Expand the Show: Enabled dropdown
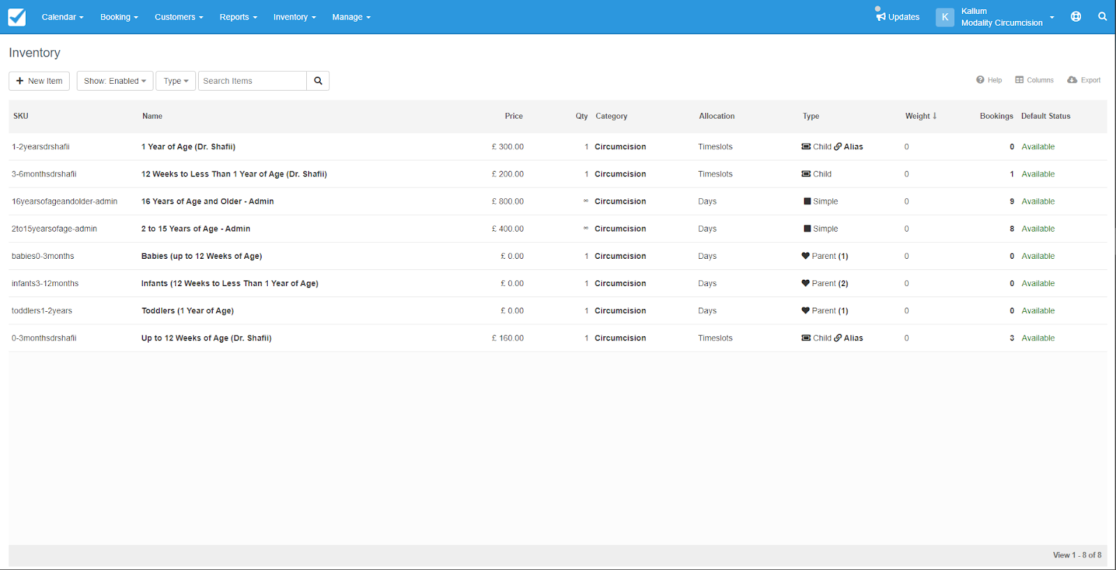 115,81
